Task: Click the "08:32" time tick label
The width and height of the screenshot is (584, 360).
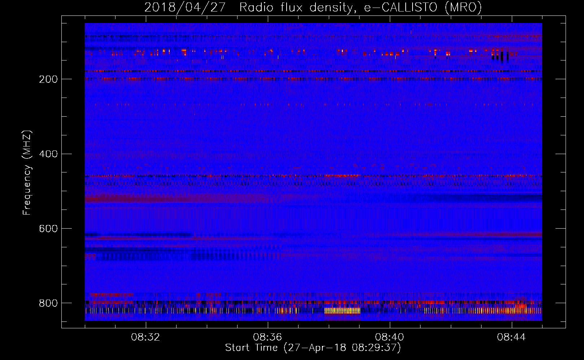Action: [146, 337]
